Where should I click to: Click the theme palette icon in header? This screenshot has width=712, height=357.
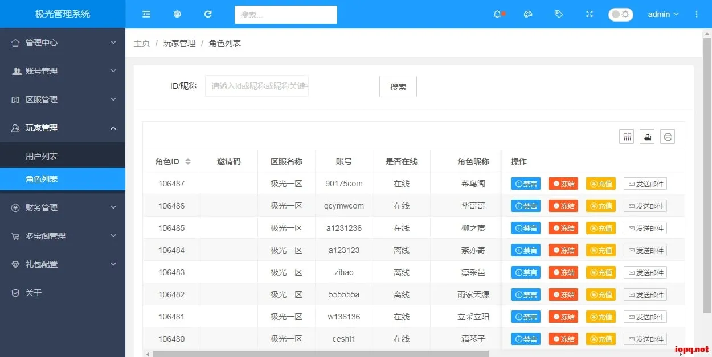[528, 14]
